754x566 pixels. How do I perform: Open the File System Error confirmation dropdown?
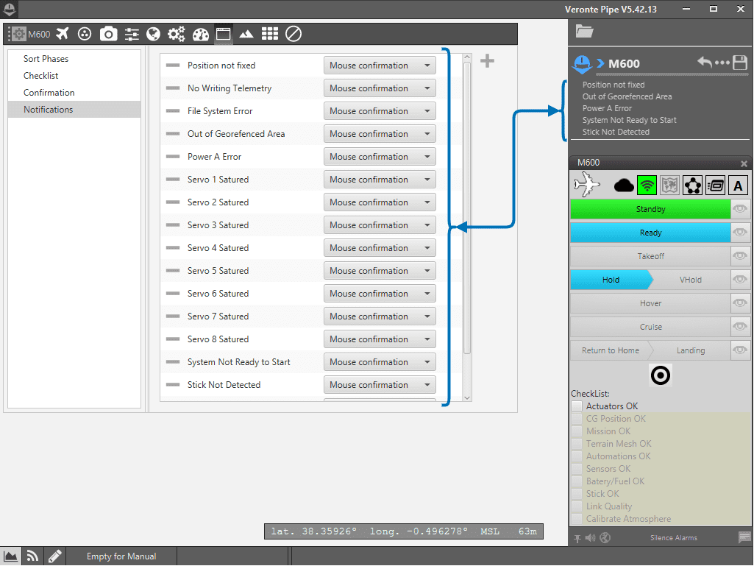(380, 111)
